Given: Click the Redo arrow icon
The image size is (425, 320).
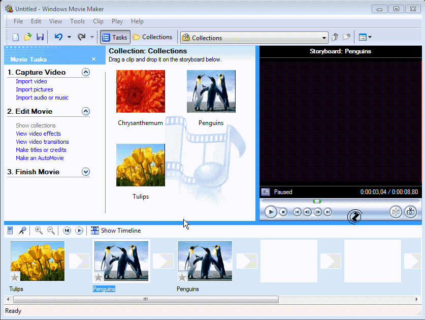Looking at the screenshot, I should pyautogui.click(x=81, y=37).
